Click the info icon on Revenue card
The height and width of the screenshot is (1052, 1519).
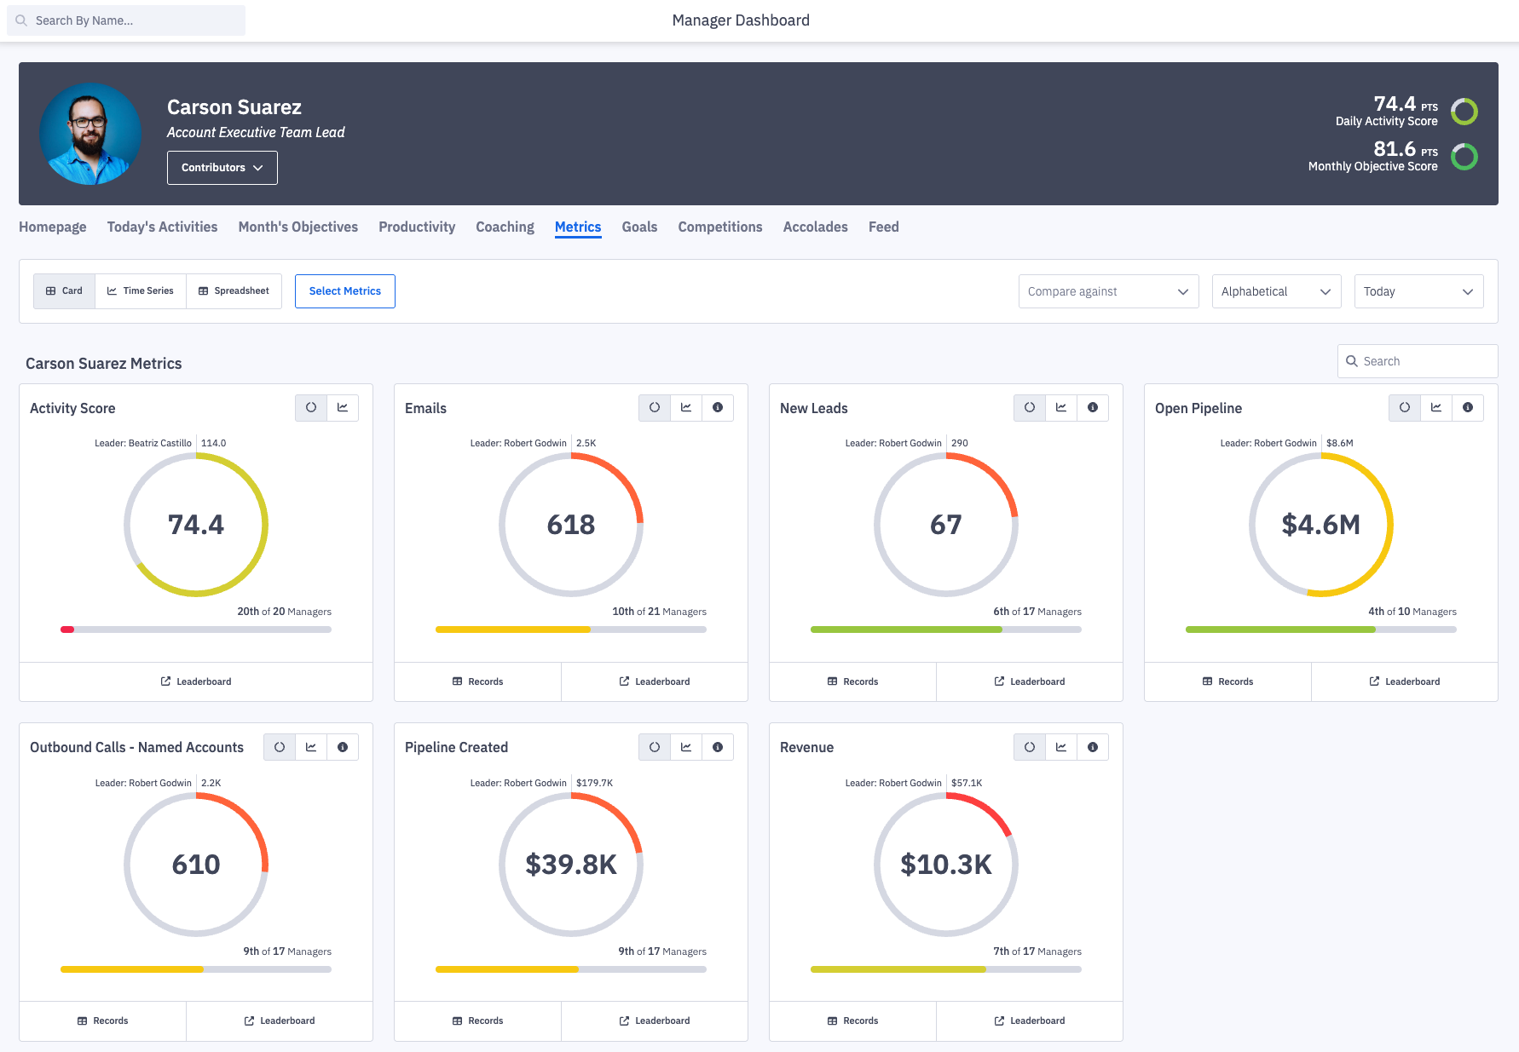1093,747
